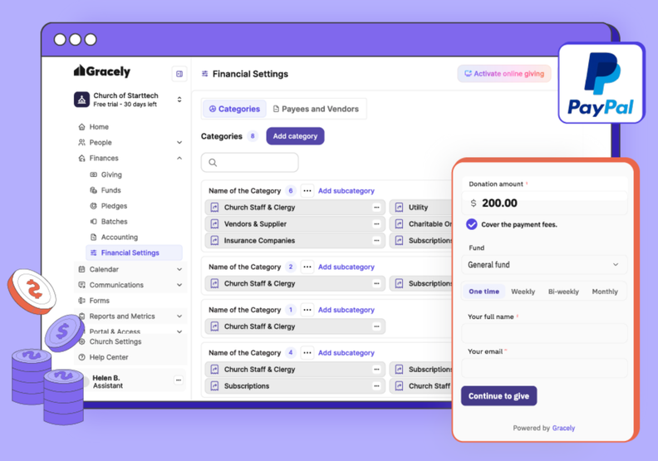Open options for category with 6 items
The width and height of the screenshot is (658, 461).
(307, 191)
